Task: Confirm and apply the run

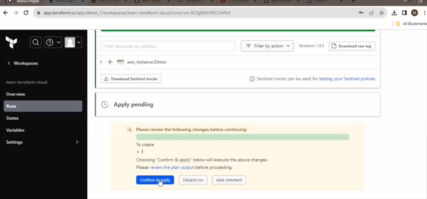Action: coord(155,180)
